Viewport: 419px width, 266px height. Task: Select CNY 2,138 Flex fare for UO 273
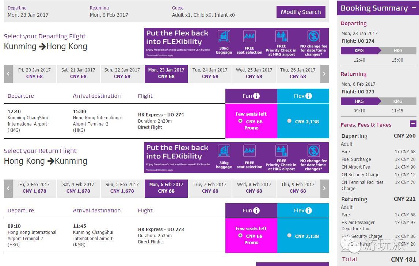289,235
